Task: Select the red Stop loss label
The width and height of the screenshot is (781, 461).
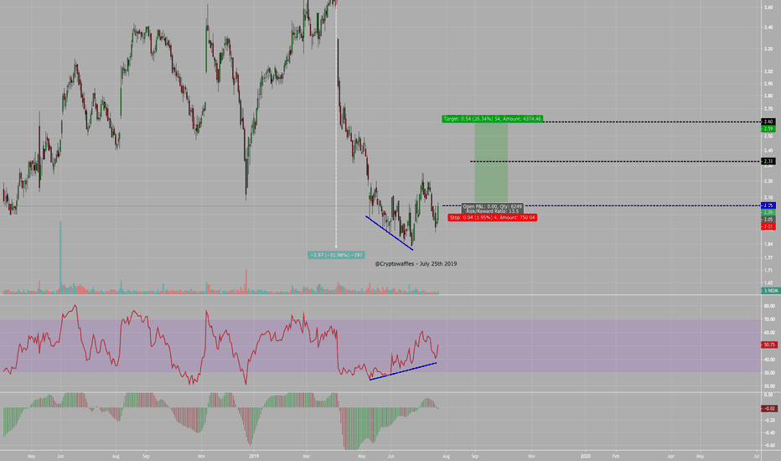Action: (x=492, y=218)
